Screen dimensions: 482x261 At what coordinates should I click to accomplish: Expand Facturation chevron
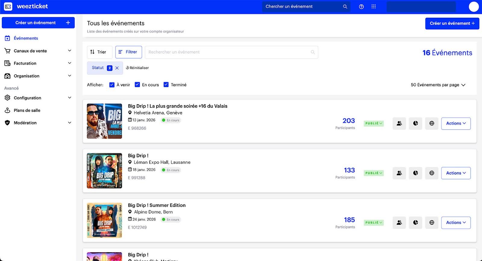(x=70, y=63)
